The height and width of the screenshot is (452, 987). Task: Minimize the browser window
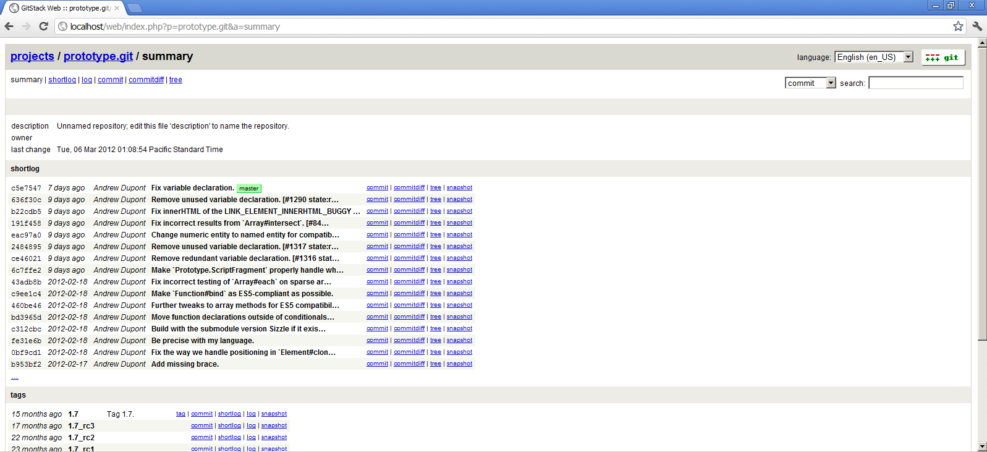click(936, 6)
